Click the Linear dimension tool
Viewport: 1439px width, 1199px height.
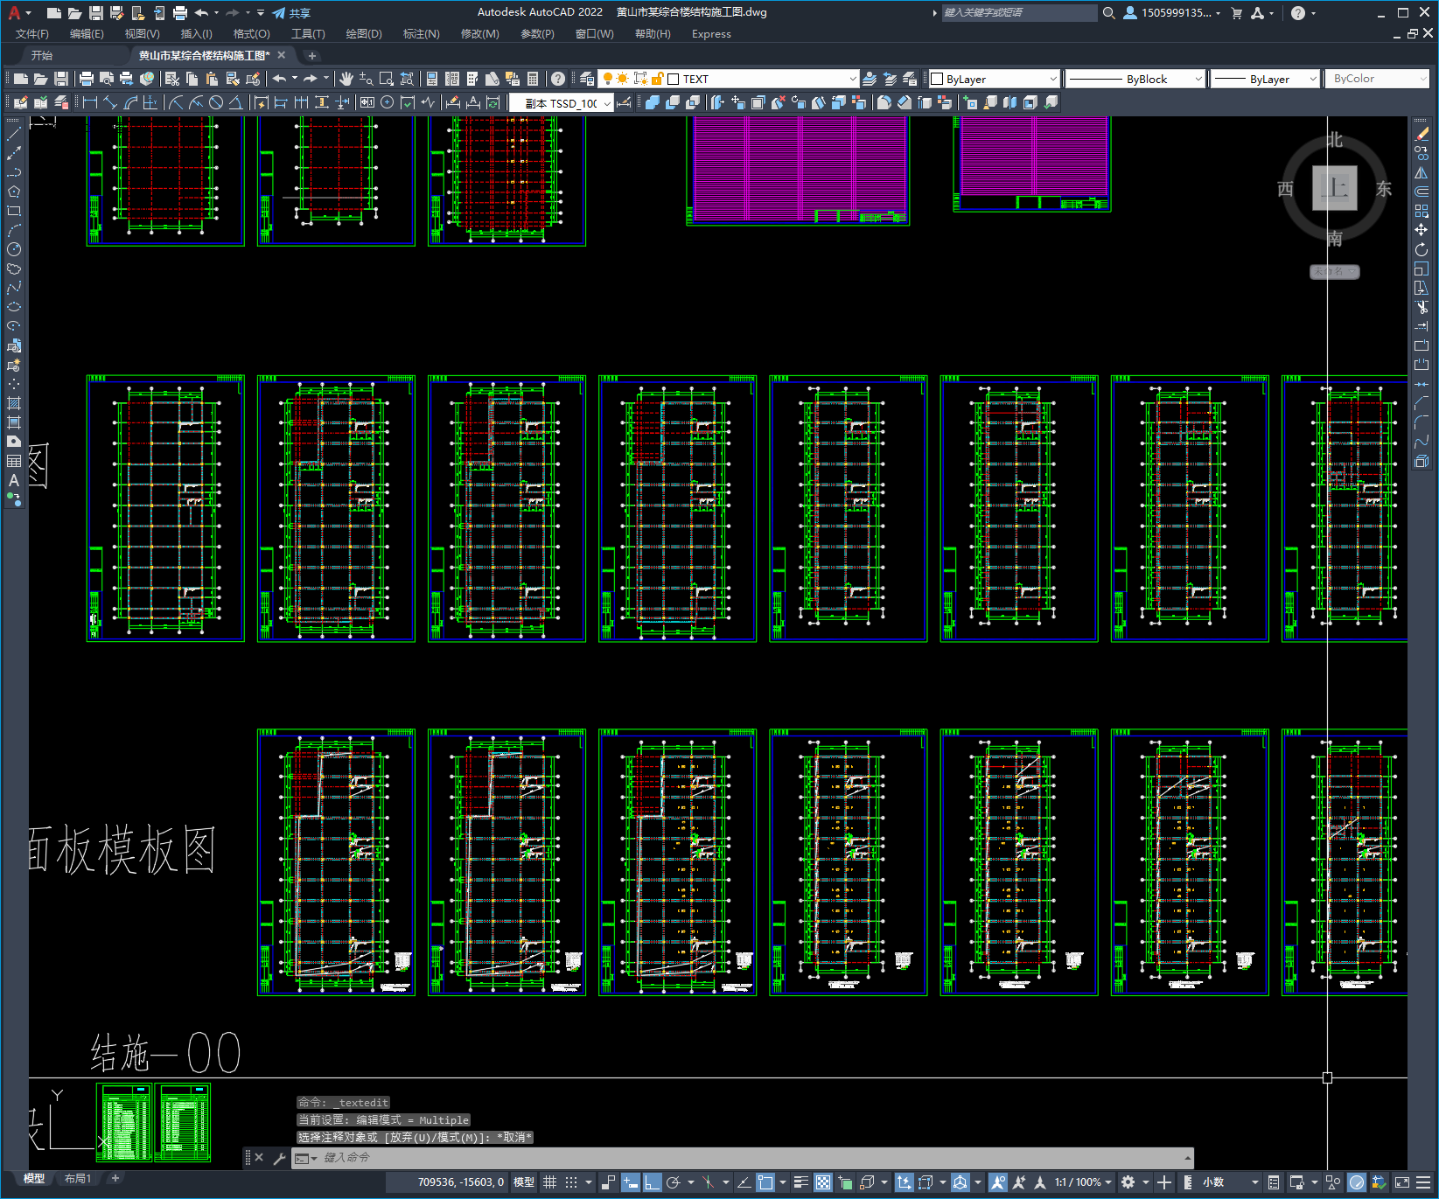tap(90, 102)
